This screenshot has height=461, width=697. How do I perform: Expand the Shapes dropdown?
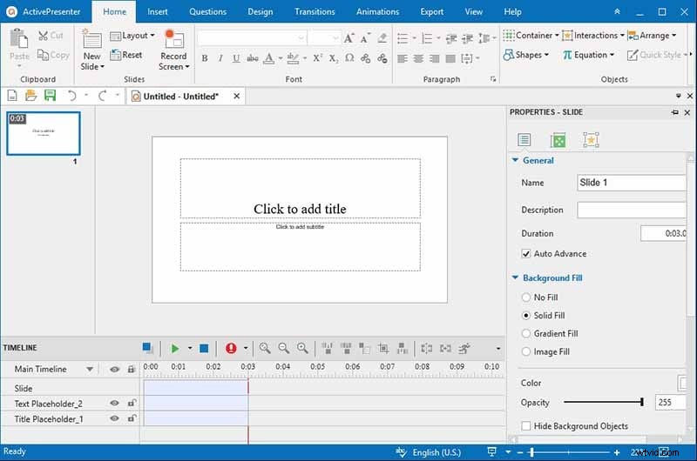pyautogui.click(x=526, y=55)
